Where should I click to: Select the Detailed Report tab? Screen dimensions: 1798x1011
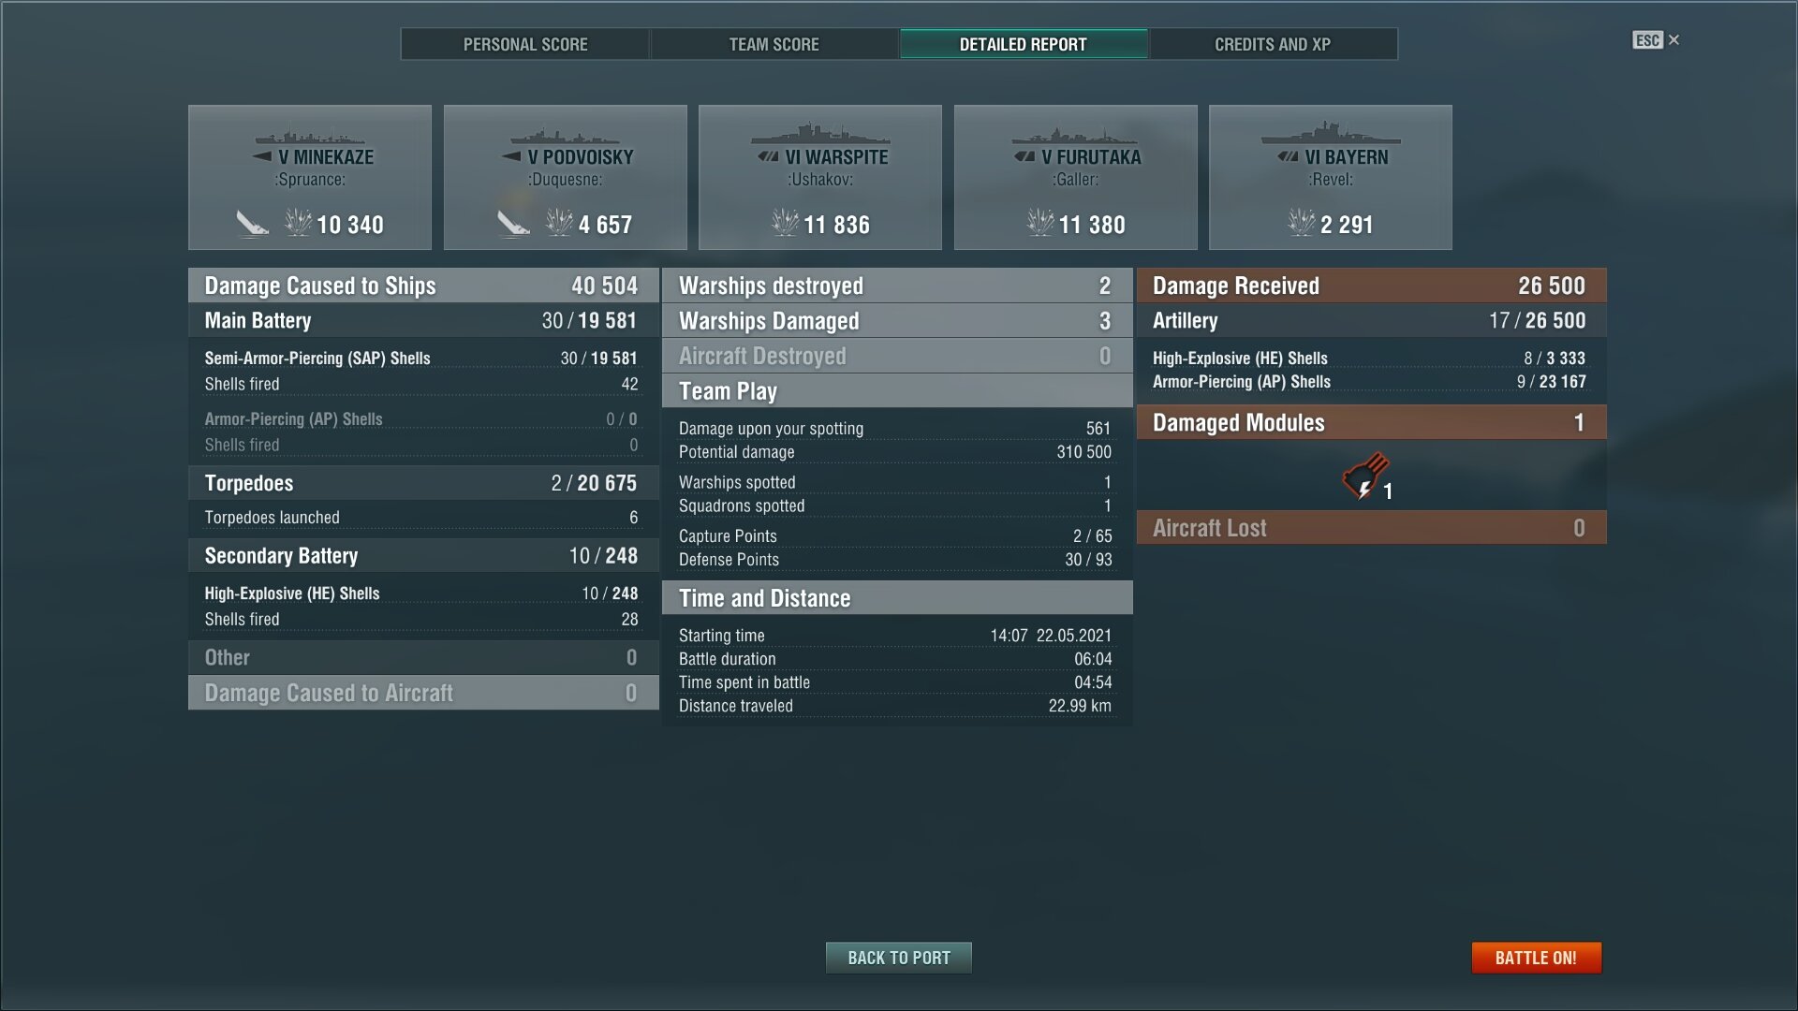tap(1023, 44)
